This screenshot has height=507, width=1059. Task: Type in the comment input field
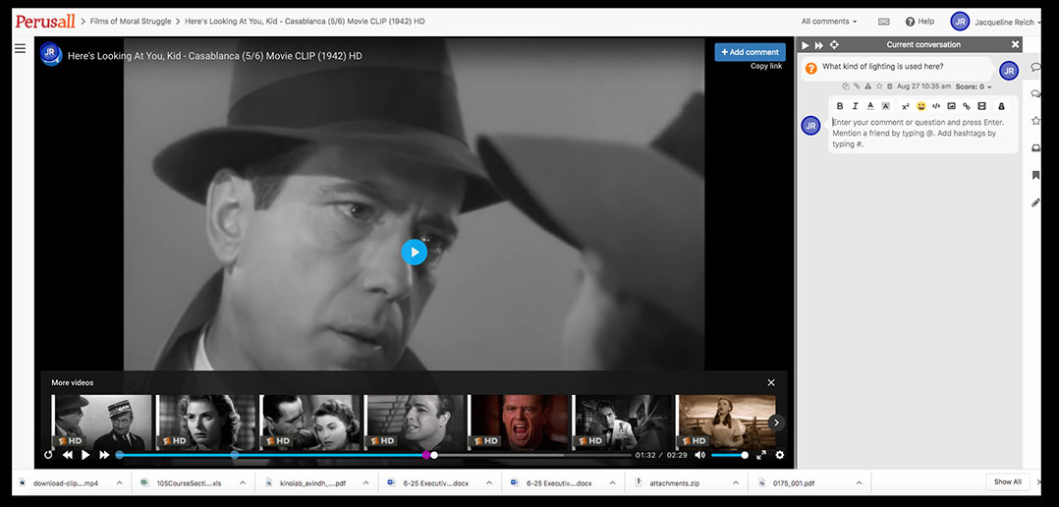[921, 133]
